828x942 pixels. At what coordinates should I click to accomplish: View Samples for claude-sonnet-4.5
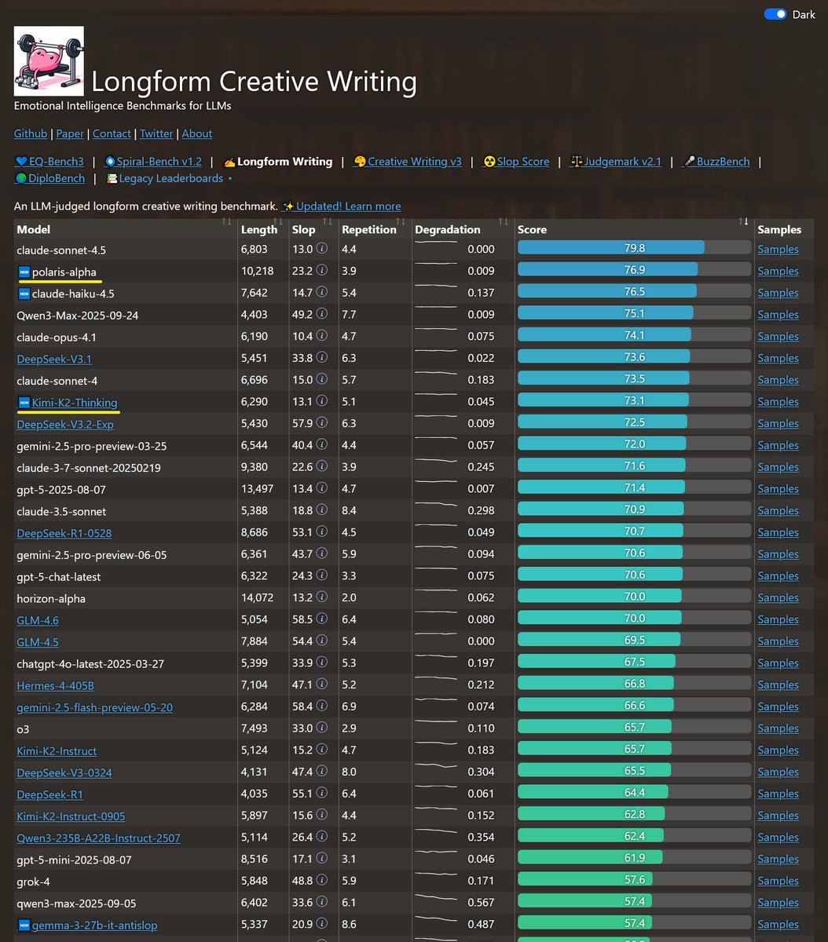pyautogui.click(x=778, y=250)
